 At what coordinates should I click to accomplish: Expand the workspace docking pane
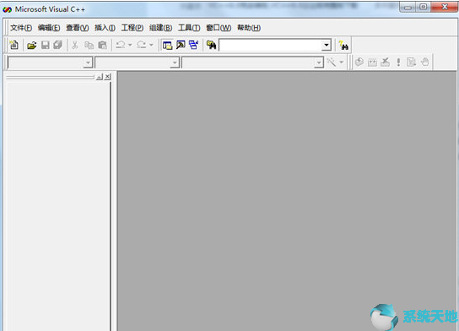100,77
